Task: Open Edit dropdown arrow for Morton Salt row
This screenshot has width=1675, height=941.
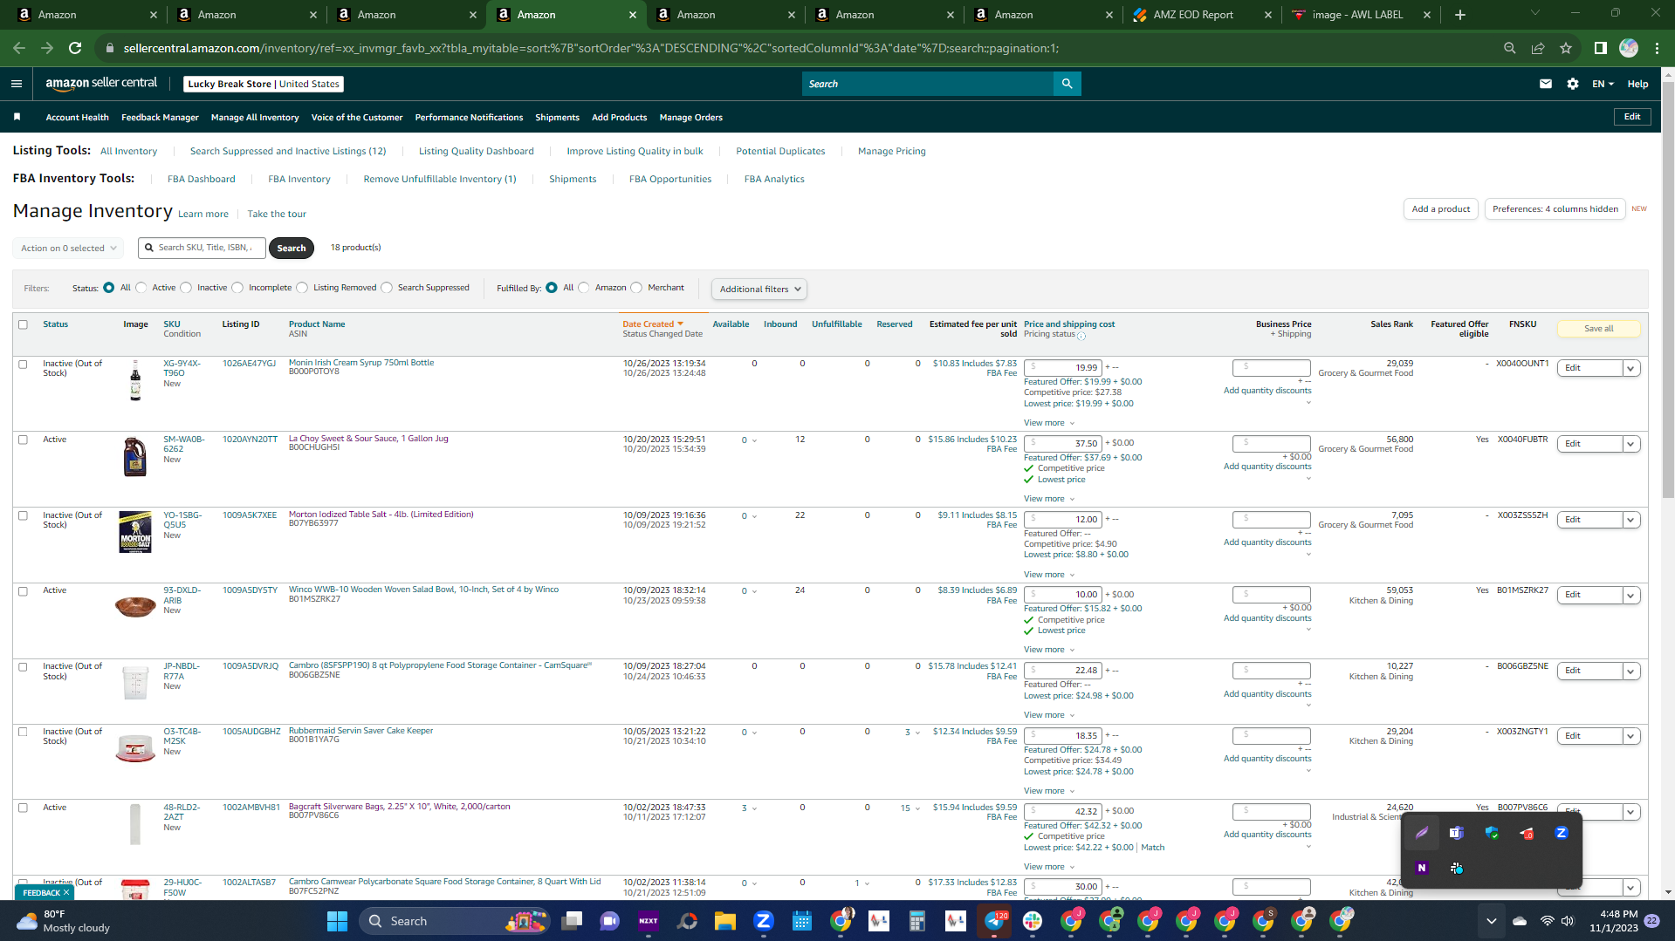Action: tap(1630, 520)
